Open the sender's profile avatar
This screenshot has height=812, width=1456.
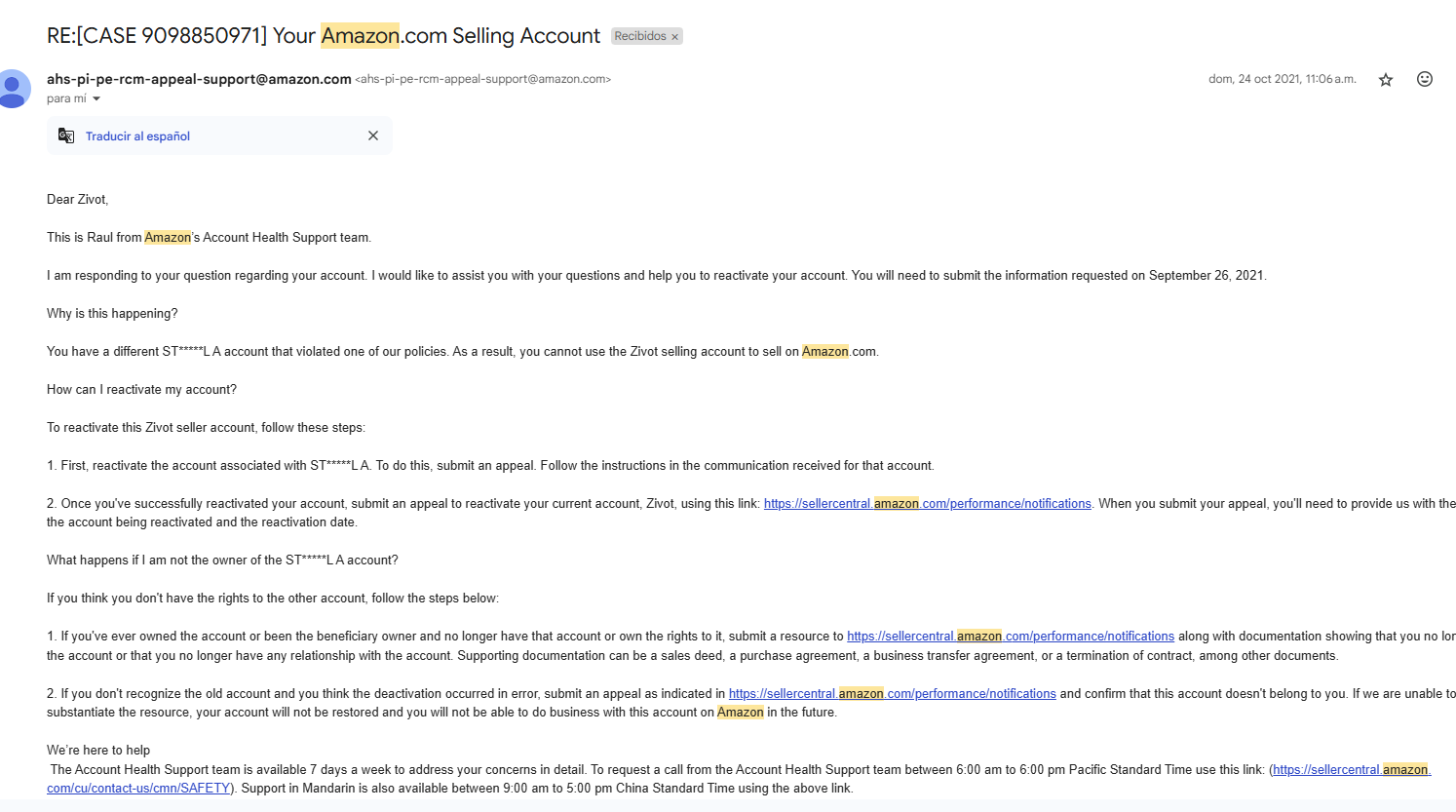[12, 89]
